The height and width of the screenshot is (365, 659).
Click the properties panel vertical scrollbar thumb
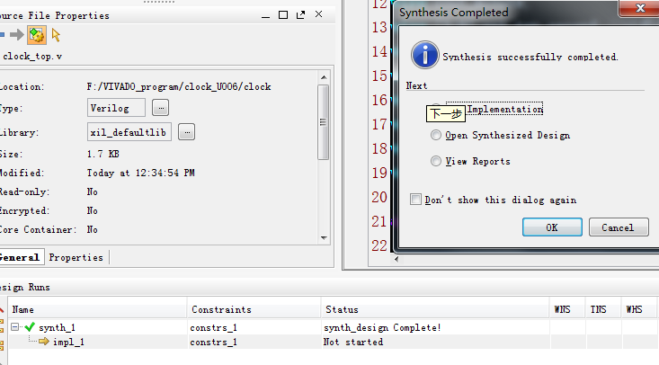(x=323, y=122)
